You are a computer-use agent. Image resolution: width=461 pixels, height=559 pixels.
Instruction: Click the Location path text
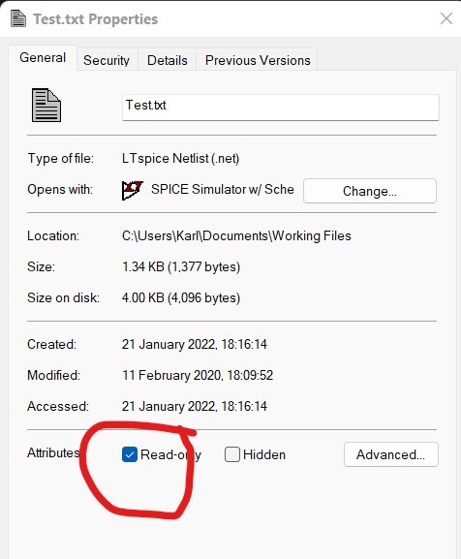click(236, 236)
